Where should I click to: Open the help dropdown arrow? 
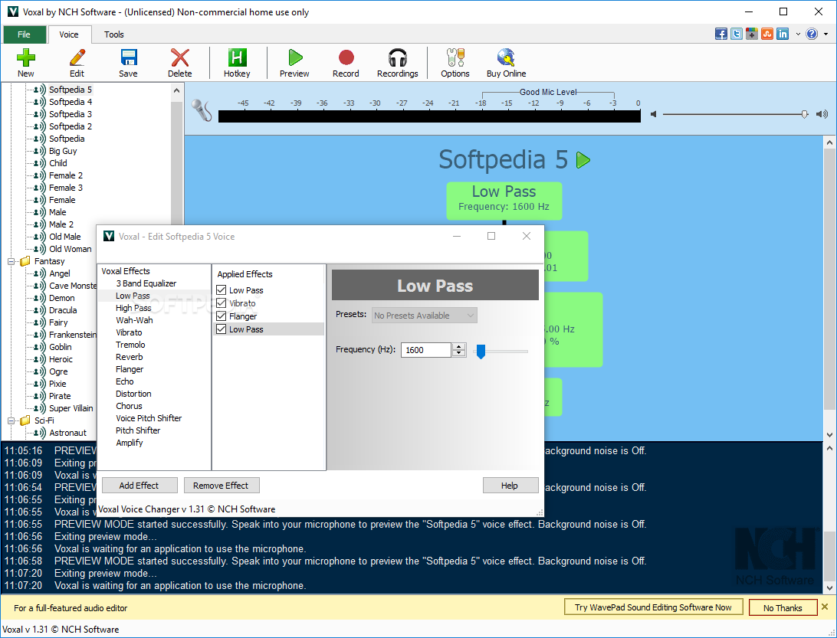tap(826, 34)
